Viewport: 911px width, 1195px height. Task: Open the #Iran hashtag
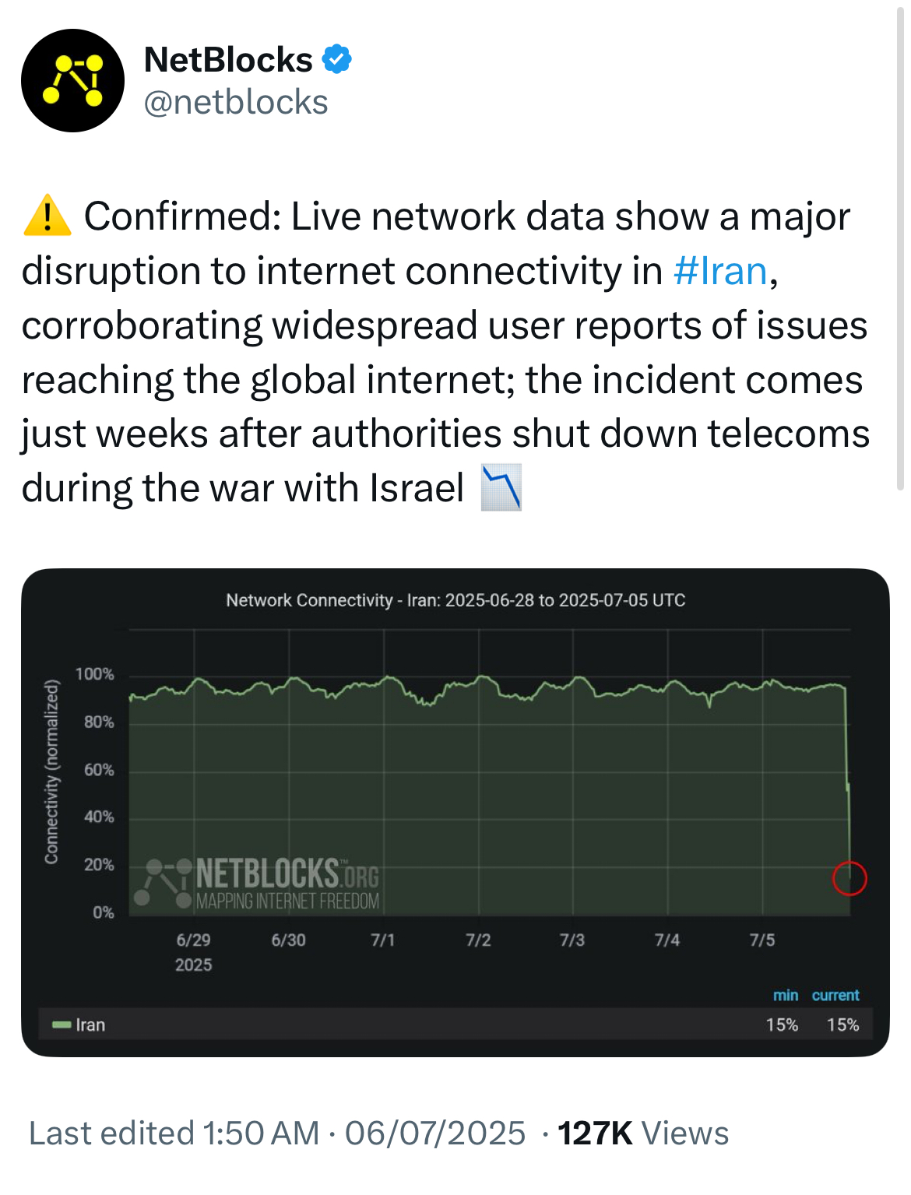719,271
